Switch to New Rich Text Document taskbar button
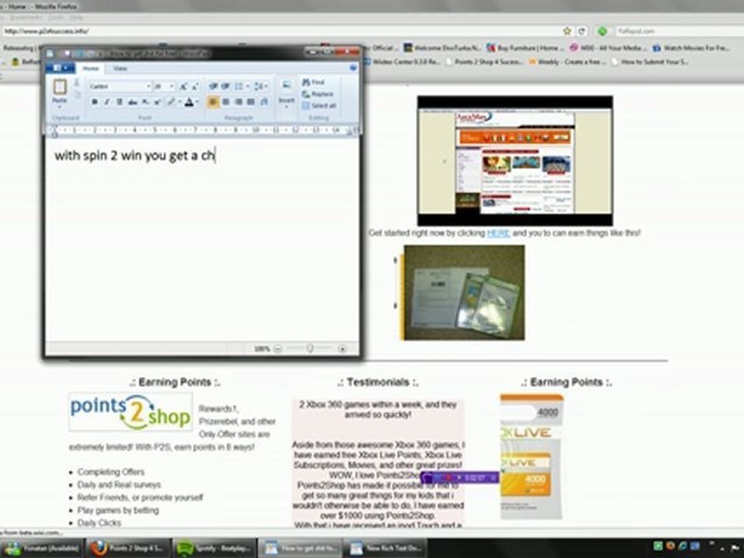 click(385, 548)
